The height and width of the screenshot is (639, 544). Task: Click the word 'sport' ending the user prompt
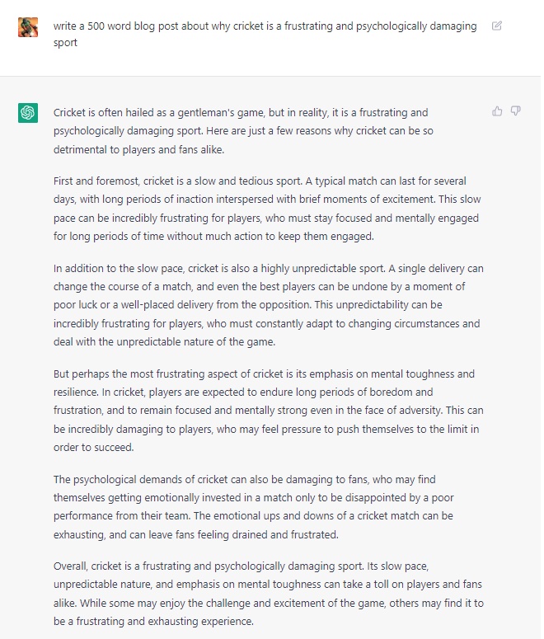click(x=65, y=43)
